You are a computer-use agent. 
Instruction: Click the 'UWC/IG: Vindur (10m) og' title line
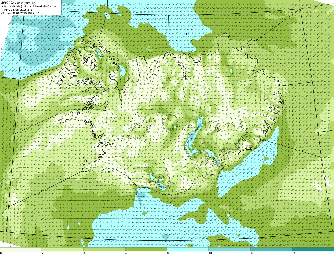(18, 3)
